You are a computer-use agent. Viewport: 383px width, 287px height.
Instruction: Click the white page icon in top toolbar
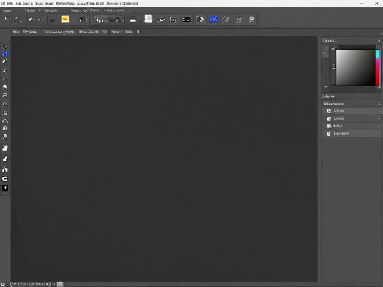(148, 19)
